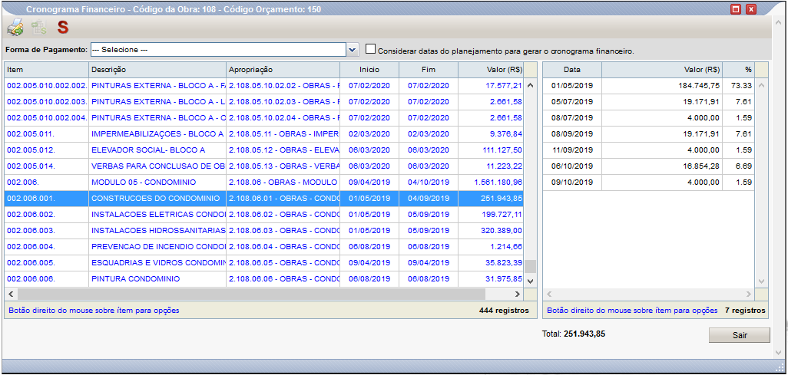Select the 05/07/2019 payment row
The image size is (788, 375).
click(649, 102)
